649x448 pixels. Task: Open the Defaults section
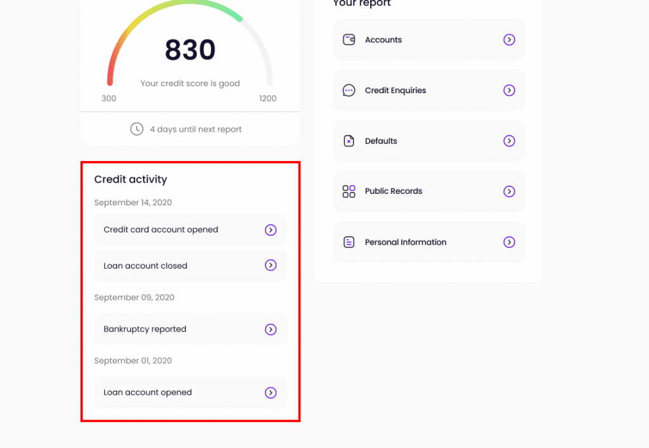click(428, 141)
